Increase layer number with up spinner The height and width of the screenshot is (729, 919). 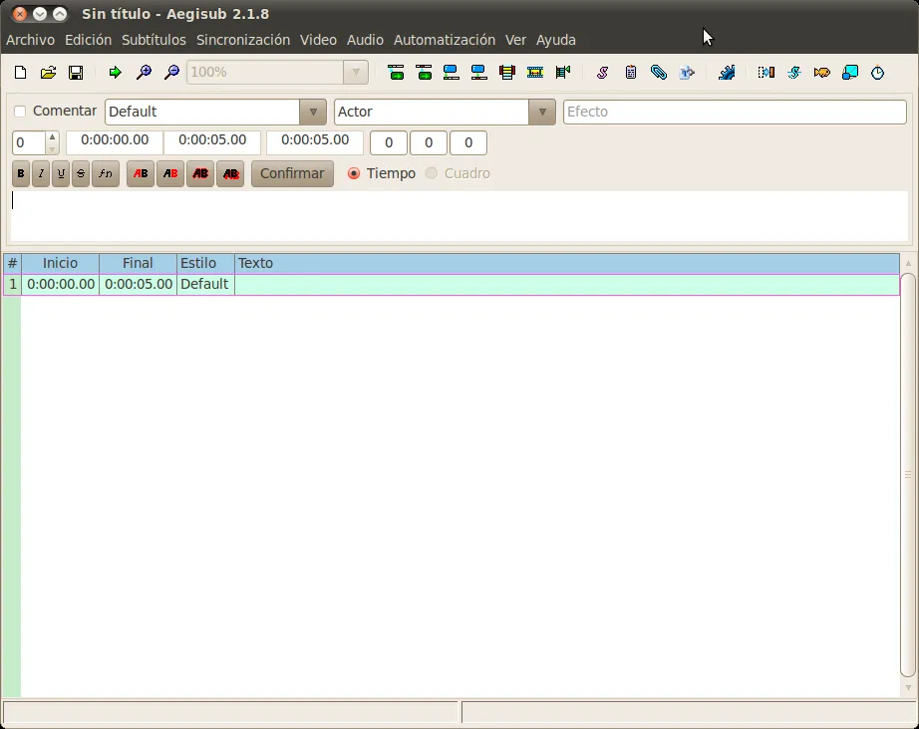52,137
